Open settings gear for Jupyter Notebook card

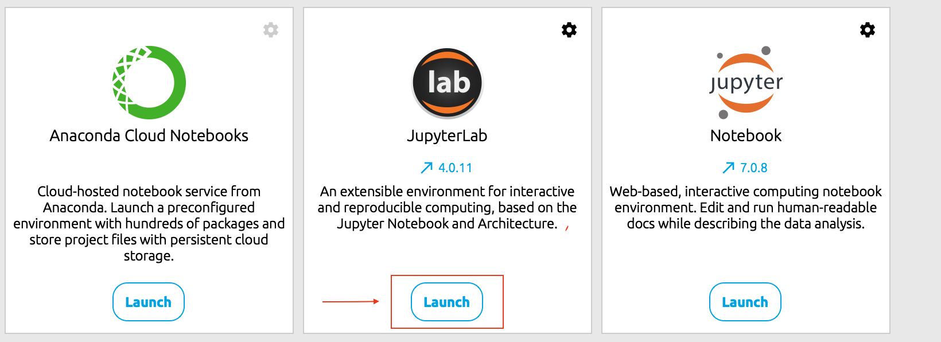pyautogui.click(x=867, y=30)
